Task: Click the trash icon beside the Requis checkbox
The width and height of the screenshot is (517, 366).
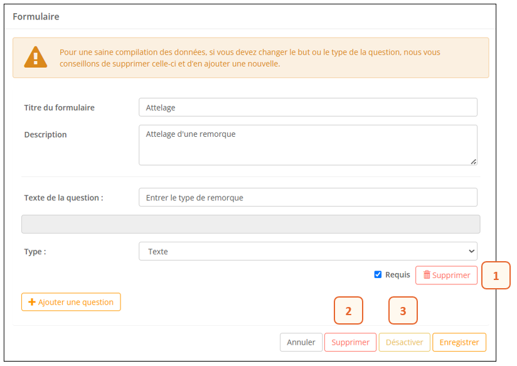Action: (427, 275)
